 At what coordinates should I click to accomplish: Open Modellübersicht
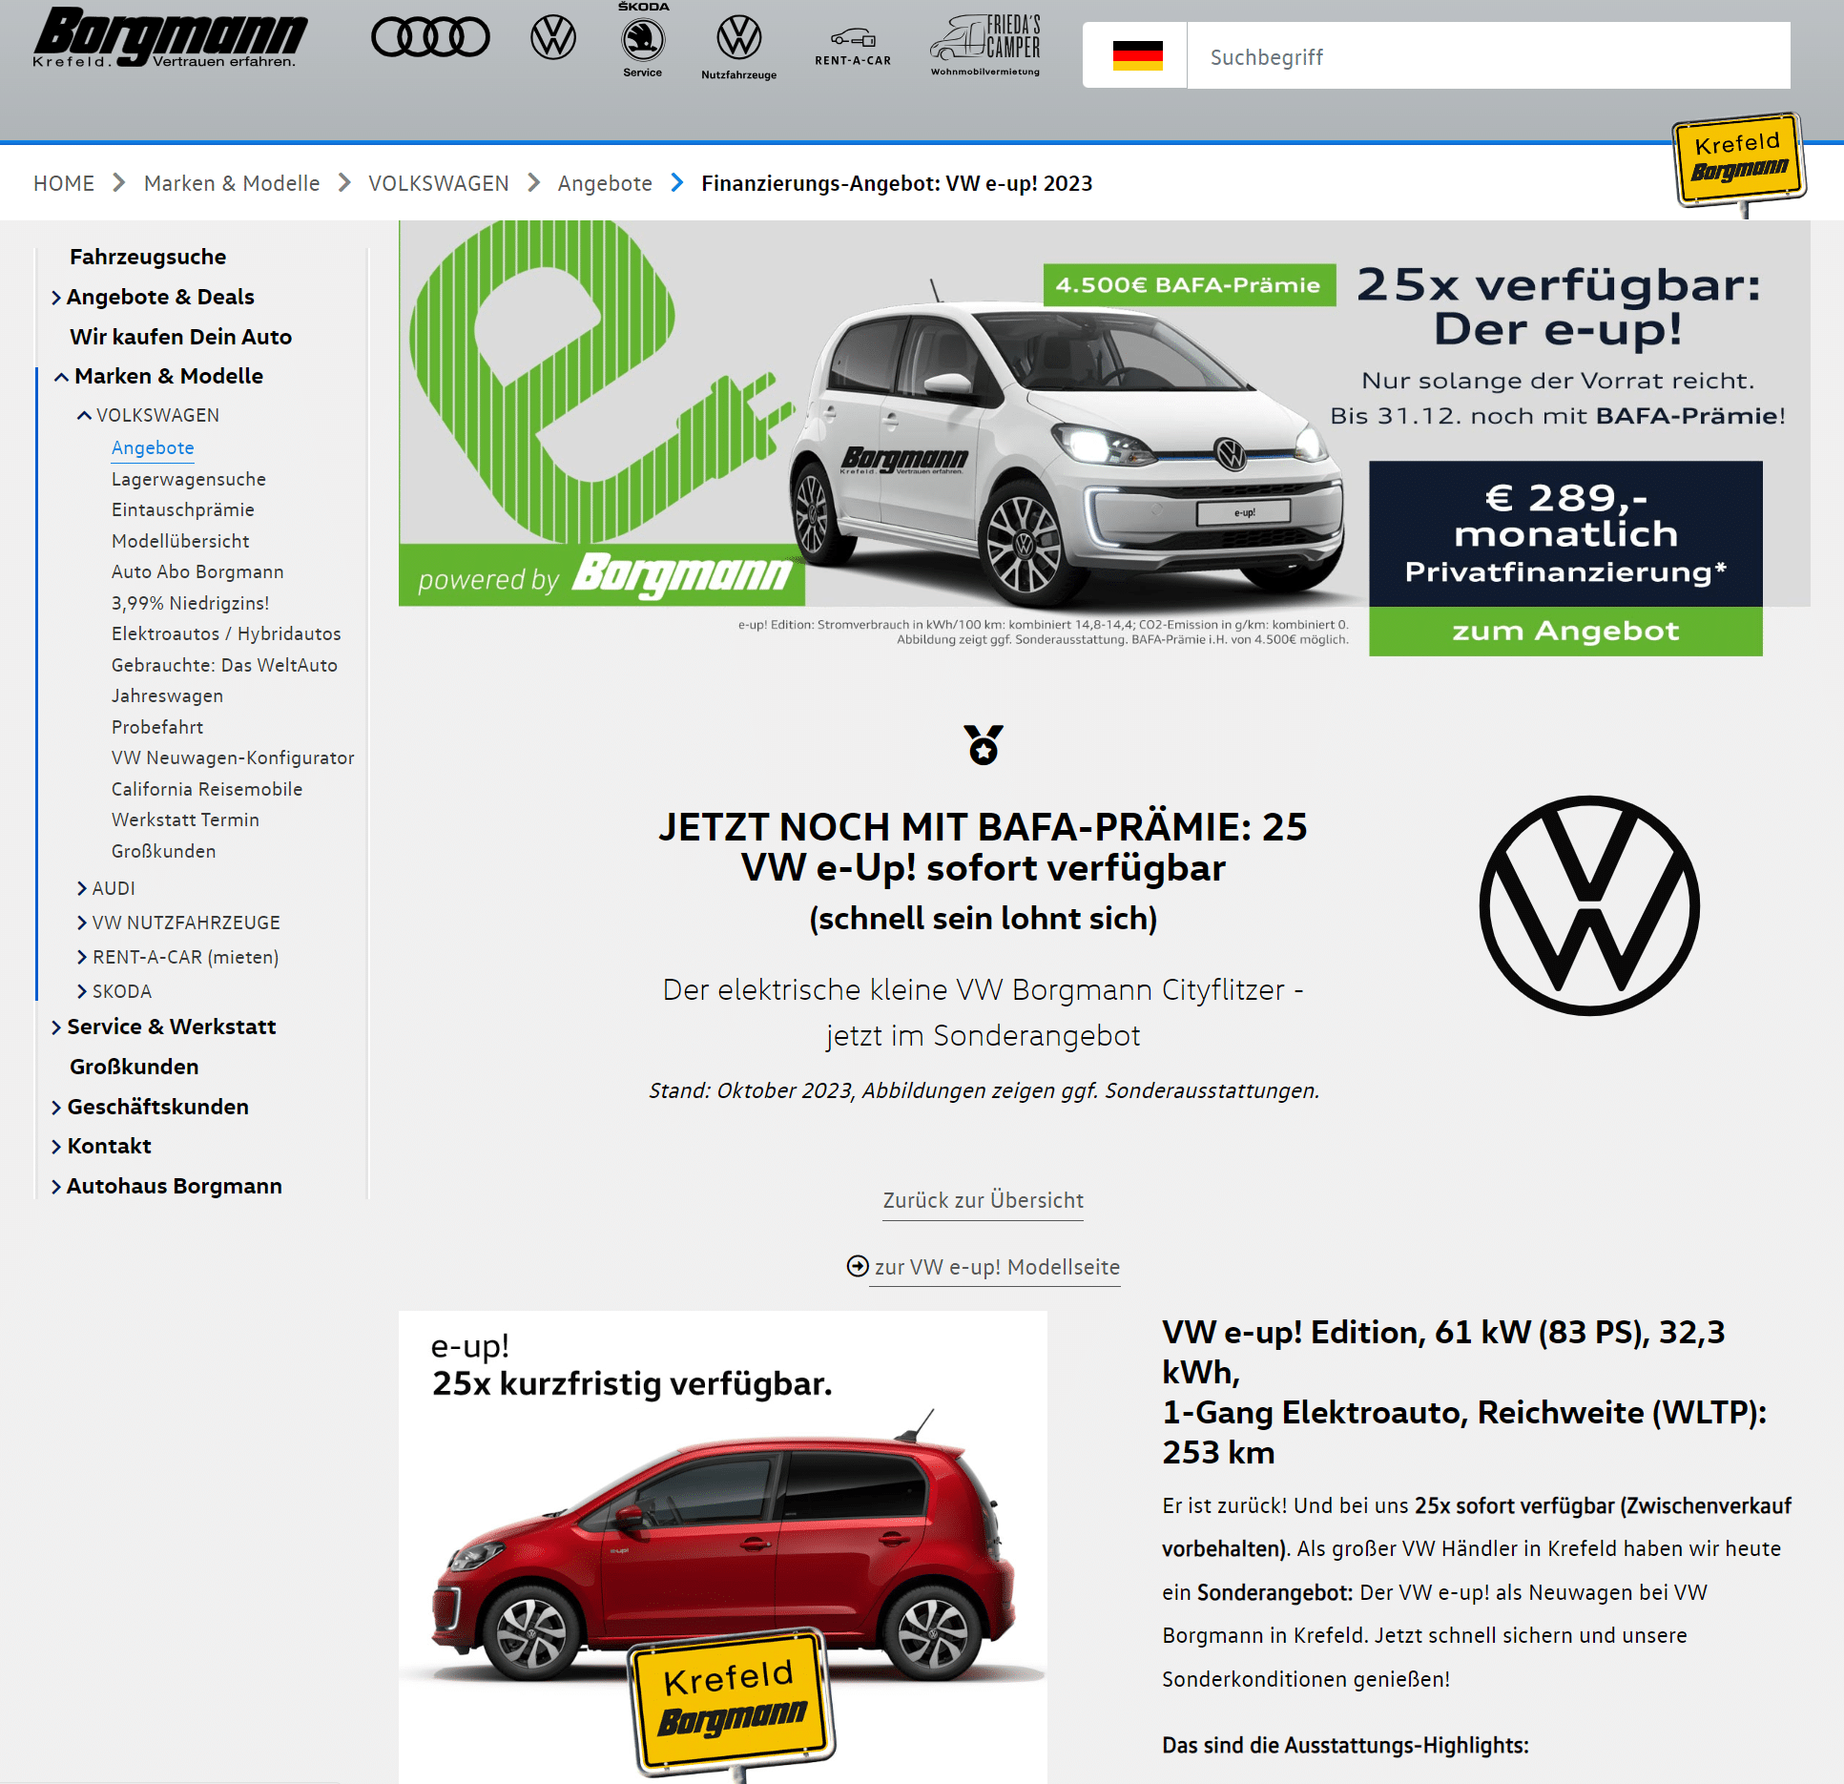pos(180,541)
